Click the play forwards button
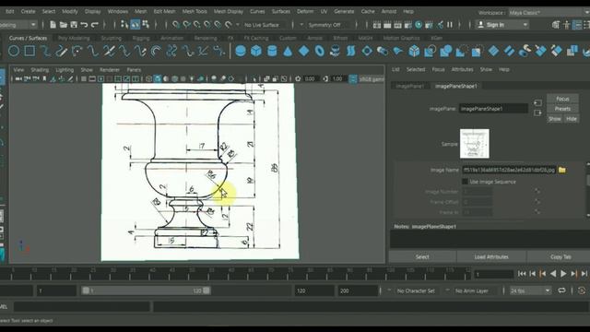This screenshot has width=590, height=332. coord(563,274)
